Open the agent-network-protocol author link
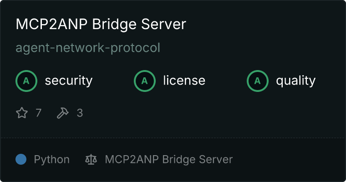Image resolution: width=346 pixels, height=182 pixels. [88, 48]
